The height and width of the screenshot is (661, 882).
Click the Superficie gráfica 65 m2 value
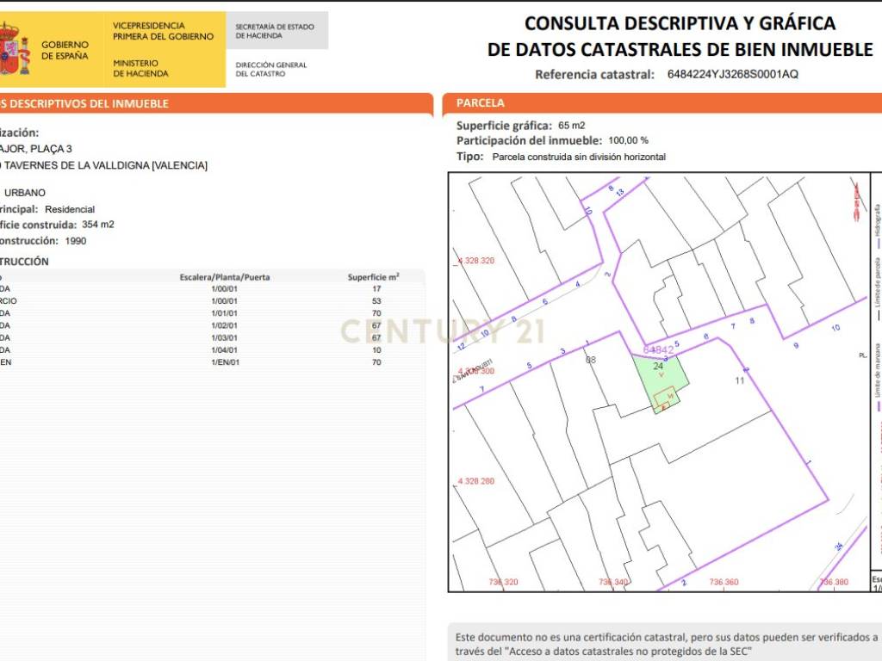click(571, 126)
